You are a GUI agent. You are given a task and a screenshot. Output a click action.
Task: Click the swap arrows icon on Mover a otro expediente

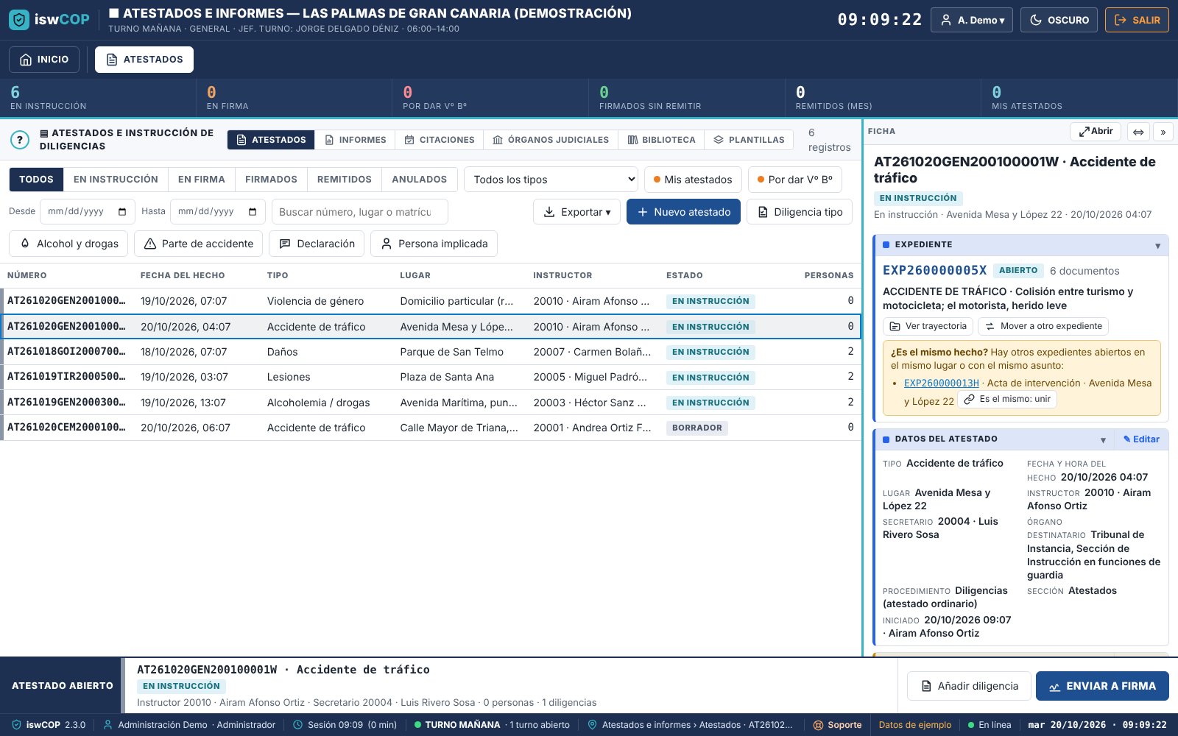(x=990, y=326)
